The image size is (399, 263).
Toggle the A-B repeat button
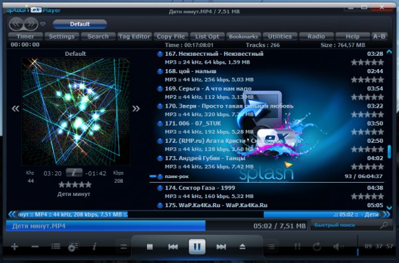pos(379,37)
